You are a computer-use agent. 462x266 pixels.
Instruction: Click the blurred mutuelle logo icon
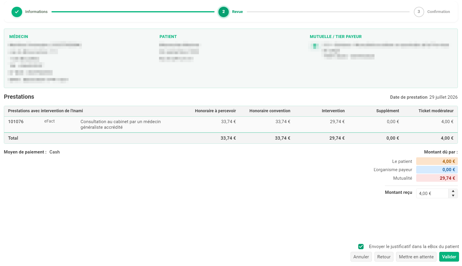(x=315, y=46)
